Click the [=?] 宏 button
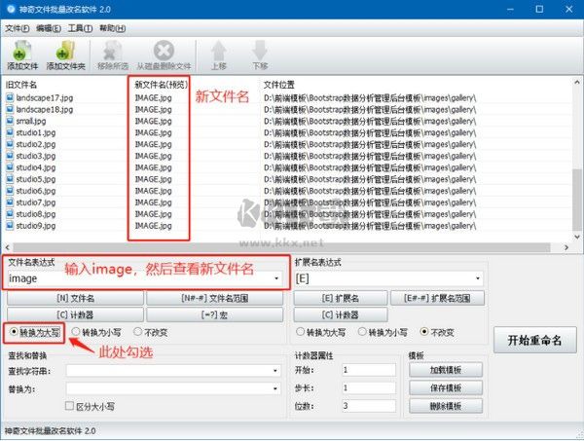 (x=214, y=315)
